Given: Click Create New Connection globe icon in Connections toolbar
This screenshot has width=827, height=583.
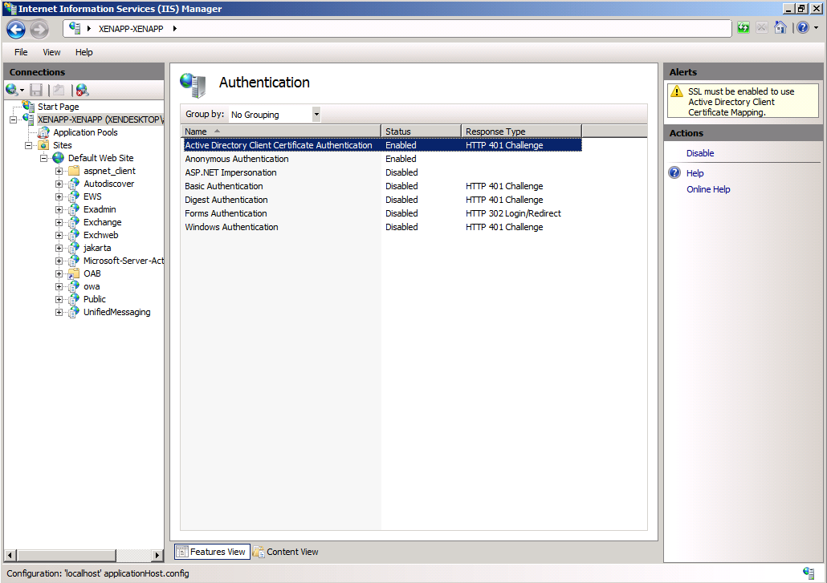Looking at the screenshot, I should [11, 90].
